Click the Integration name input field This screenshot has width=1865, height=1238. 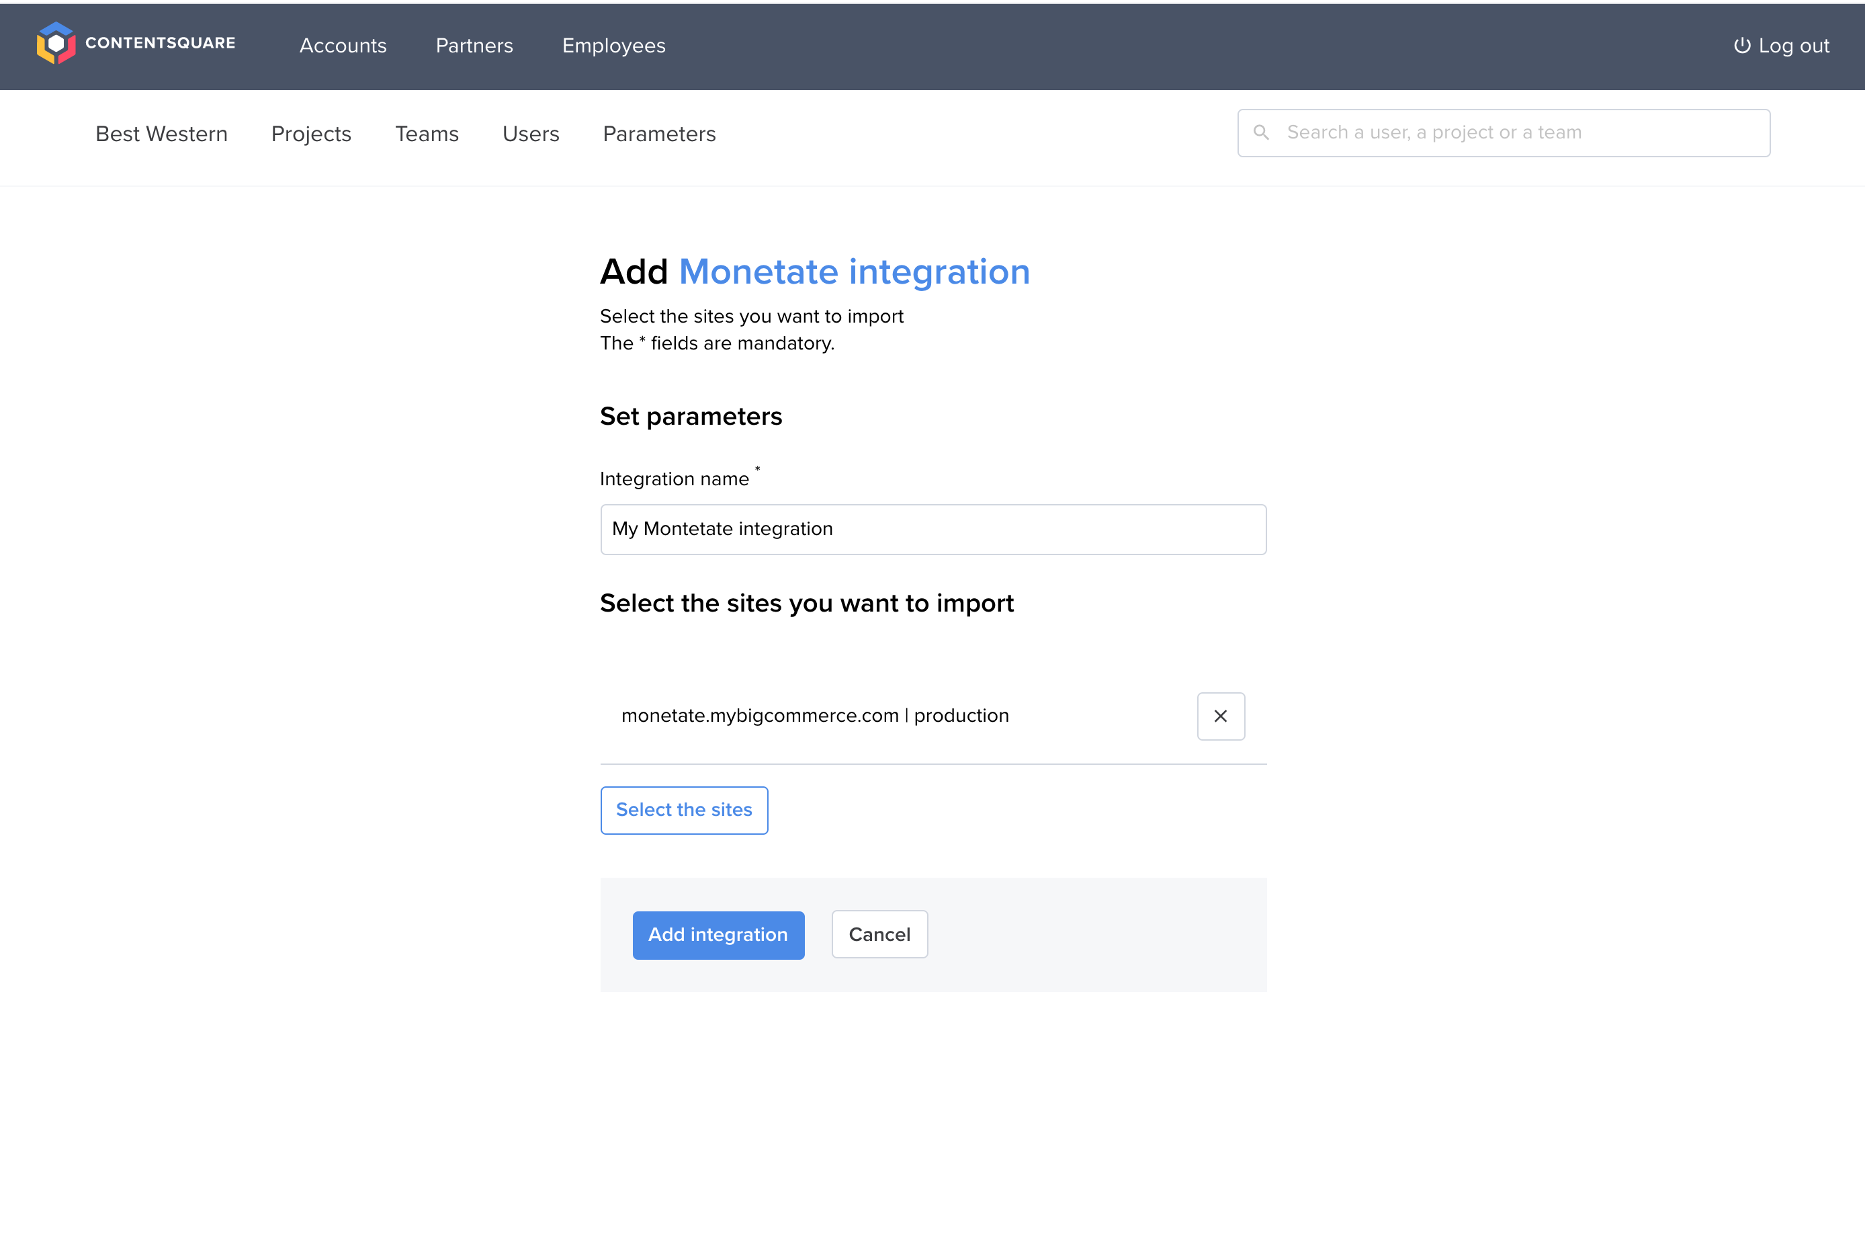pyautogui.click(x=933, y=529)
